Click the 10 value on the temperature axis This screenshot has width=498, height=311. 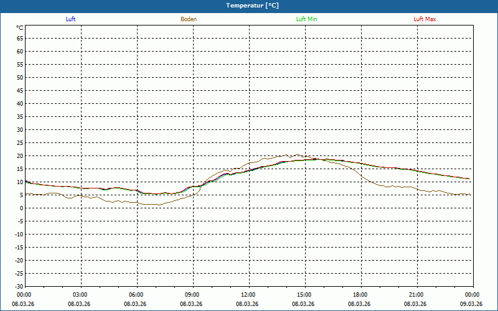click(20, 182)
